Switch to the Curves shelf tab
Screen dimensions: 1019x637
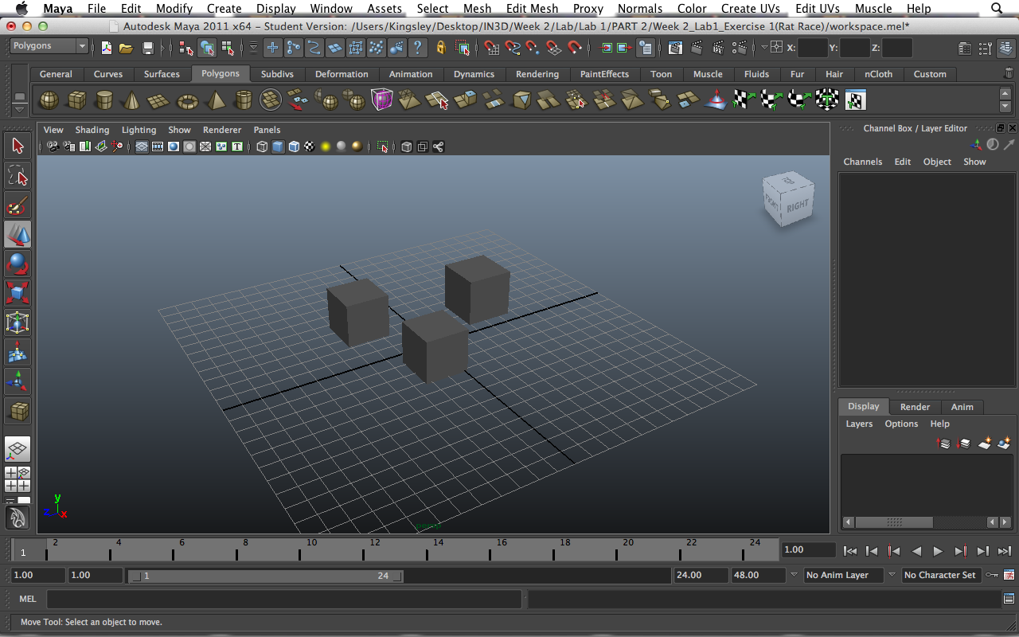coord(108,74)
